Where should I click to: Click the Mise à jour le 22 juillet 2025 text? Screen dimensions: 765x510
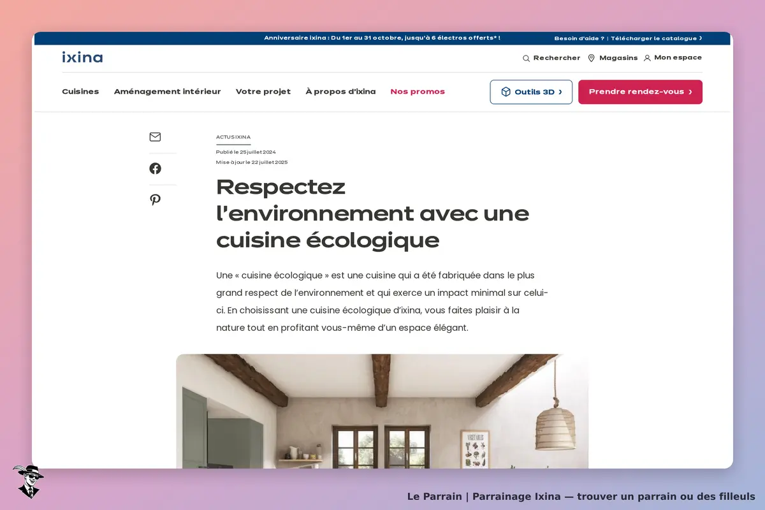tap(252, 163)
